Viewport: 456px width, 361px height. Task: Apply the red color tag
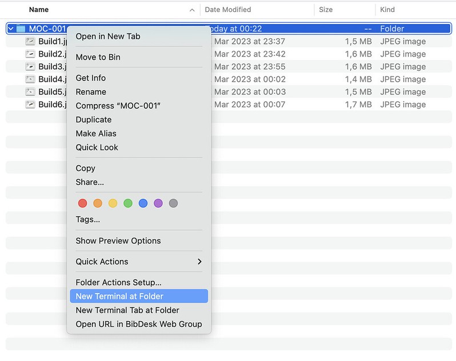(x=82, y=203)
